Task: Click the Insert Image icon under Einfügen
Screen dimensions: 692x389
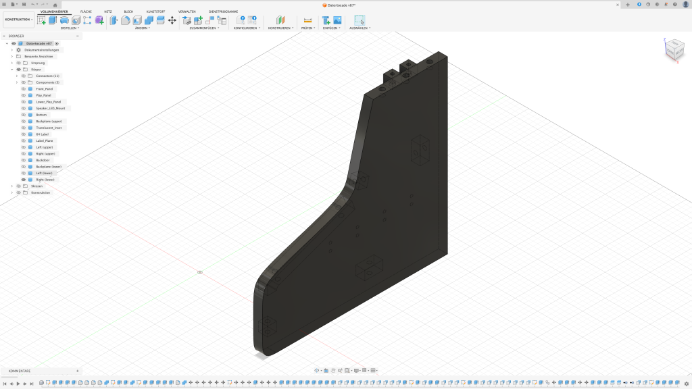Action: point(337,20)
